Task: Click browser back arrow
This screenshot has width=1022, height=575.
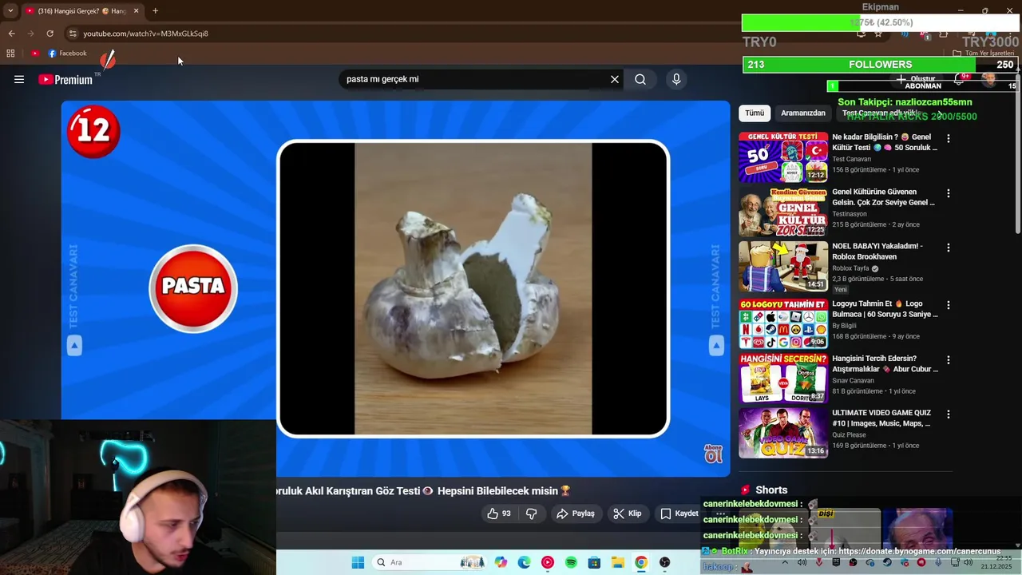Action: click(11, 34)
